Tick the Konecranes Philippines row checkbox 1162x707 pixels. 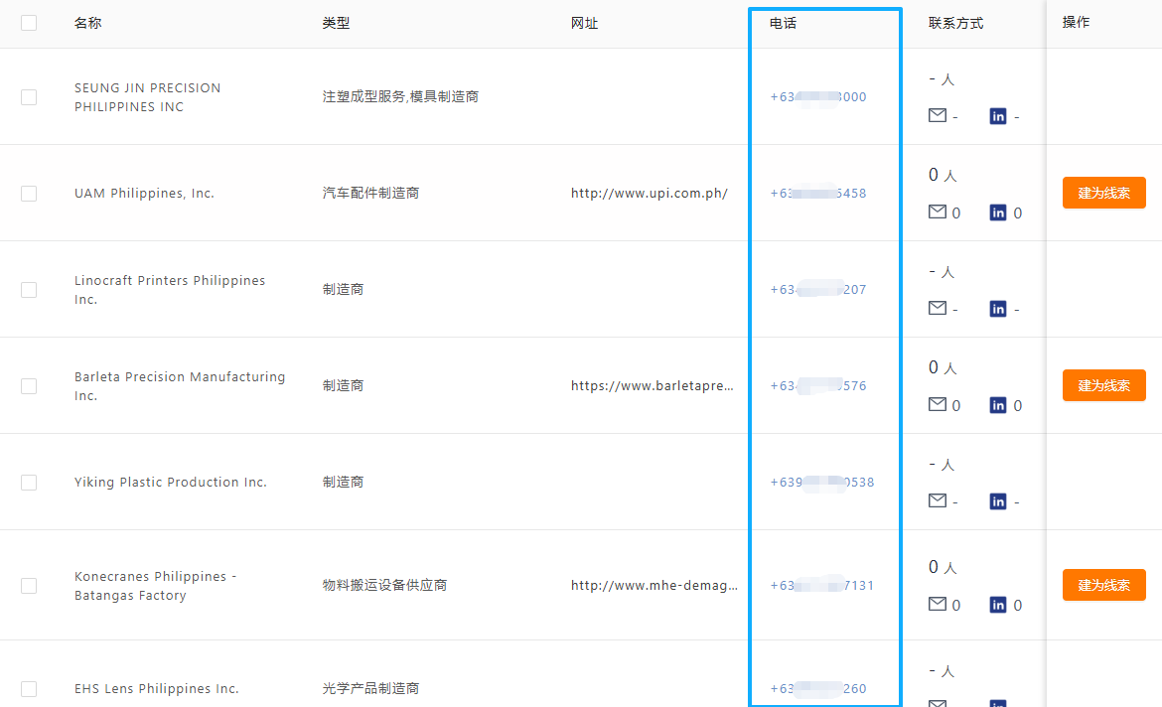[x=29, y=586]
